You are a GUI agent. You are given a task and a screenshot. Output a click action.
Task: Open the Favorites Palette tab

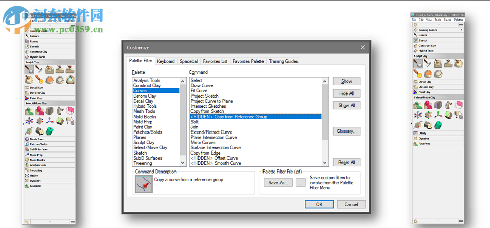249,61
